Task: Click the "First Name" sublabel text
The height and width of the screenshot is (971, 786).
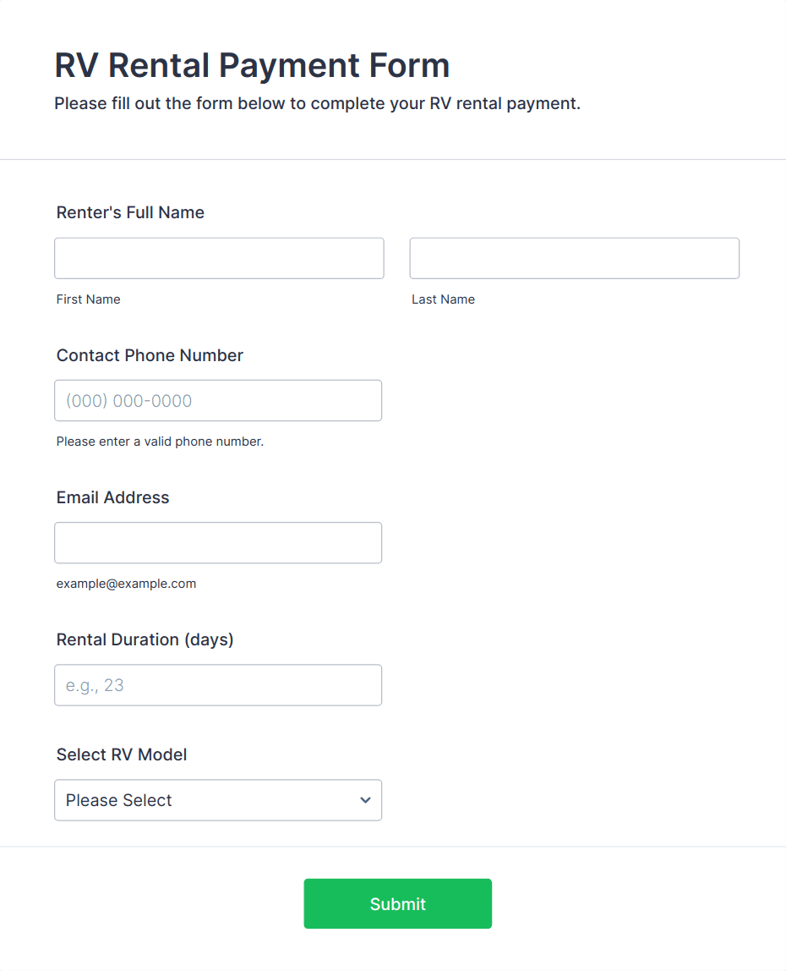Action: coord(88,299)
